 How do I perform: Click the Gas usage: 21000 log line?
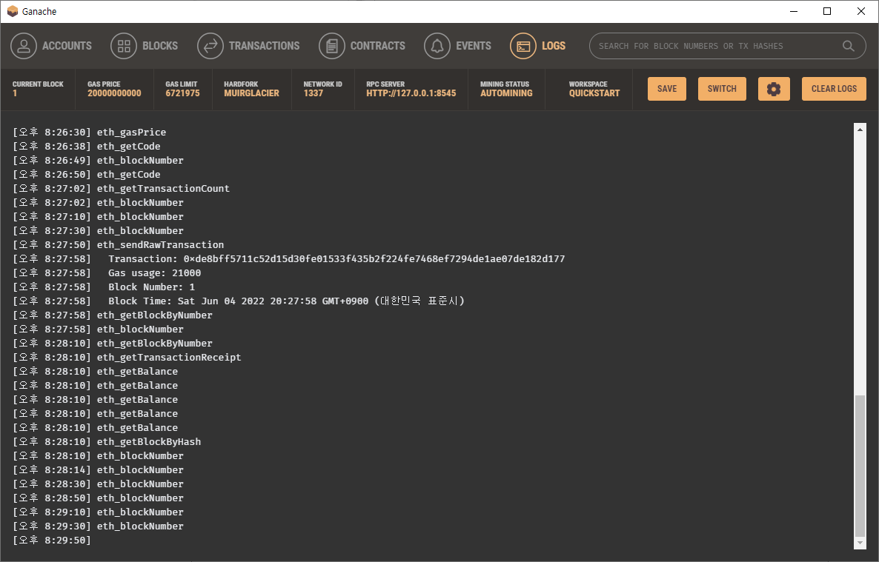pyautogui.click(x=107, y=273)
